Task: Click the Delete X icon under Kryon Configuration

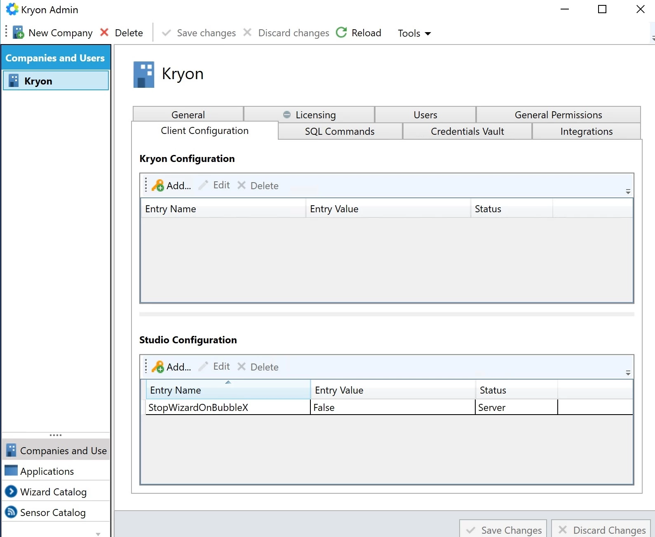Action: pyautogui.click(x=242, y=185)
